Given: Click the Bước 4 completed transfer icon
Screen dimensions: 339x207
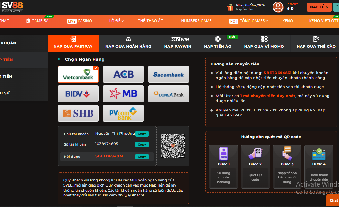Looking at the screenshot, I should (319, 154).
